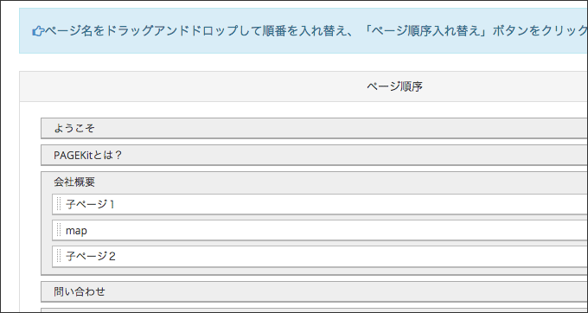Click blank space right of the ようこそ label
588x313 pixels.
pyautogui.click(x=337, y=128)
